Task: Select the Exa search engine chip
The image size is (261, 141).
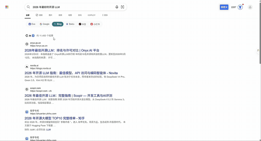Action: click(32, 24)
